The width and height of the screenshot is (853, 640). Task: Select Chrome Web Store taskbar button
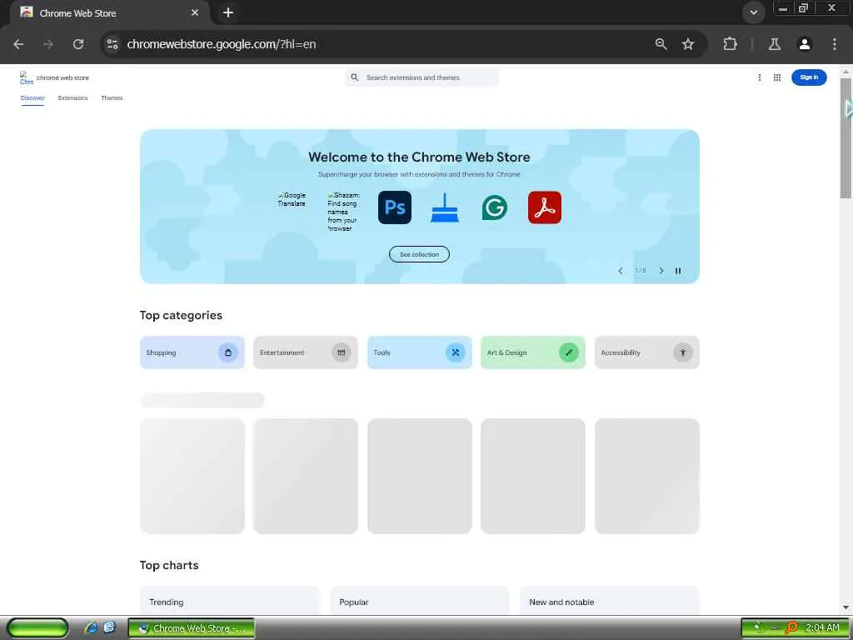point(192,628)
